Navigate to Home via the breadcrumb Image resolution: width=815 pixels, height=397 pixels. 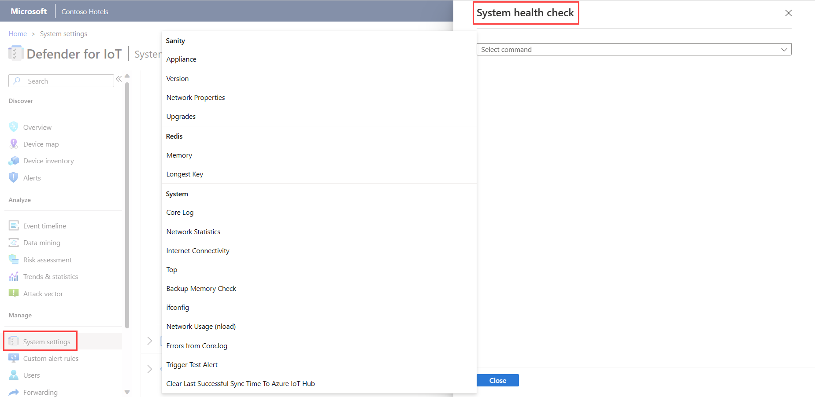point(18,33)
